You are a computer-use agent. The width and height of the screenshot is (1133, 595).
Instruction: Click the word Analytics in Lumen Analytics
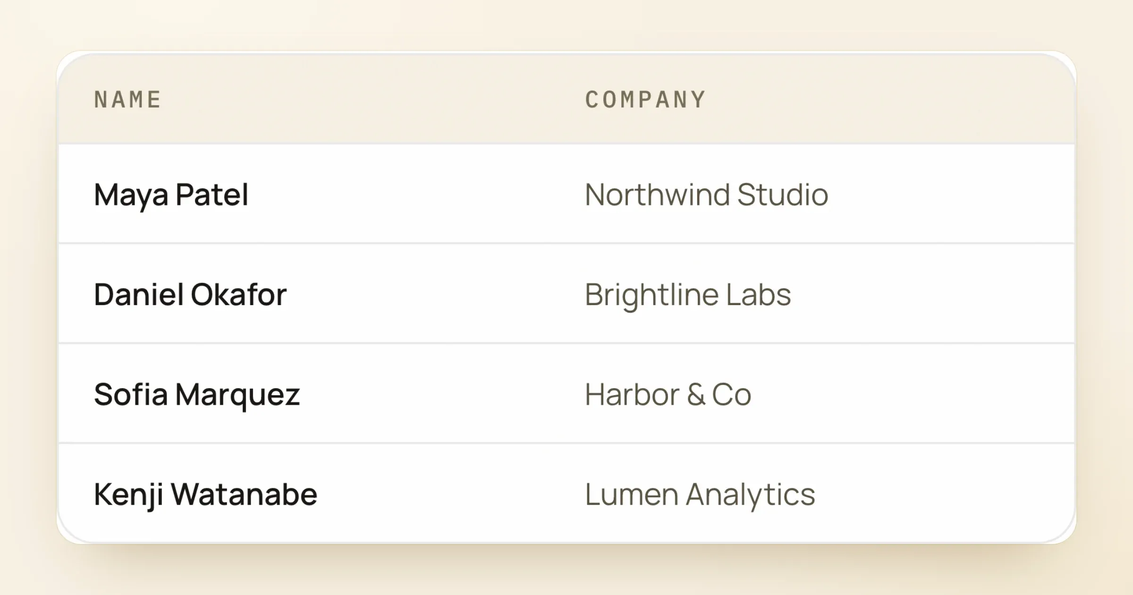751,494
